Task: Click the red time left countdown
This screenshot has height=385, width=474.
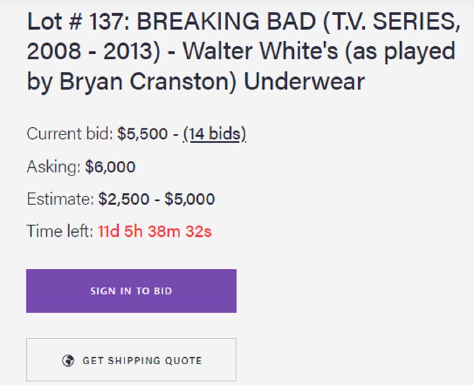Action: point(155,232)
